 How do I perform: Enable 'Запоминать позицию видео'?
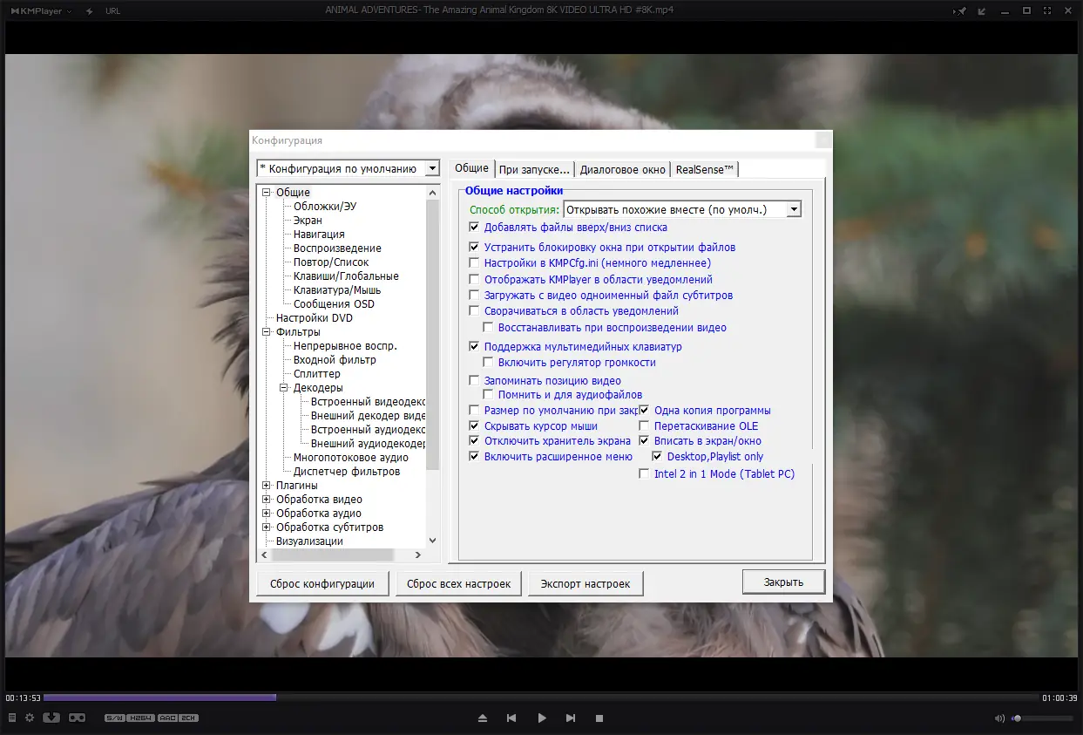coord(475,380)
